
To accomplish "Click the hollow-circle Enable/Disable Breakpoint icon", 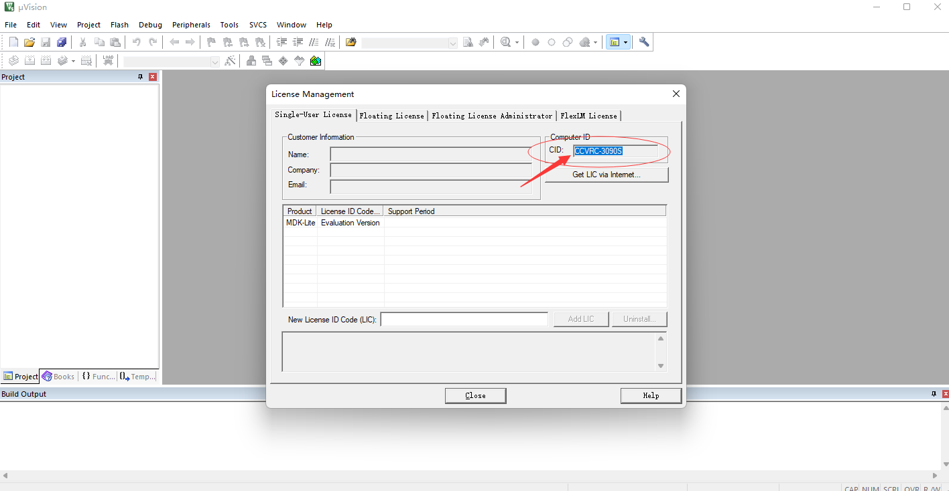I will coord(552,42).
